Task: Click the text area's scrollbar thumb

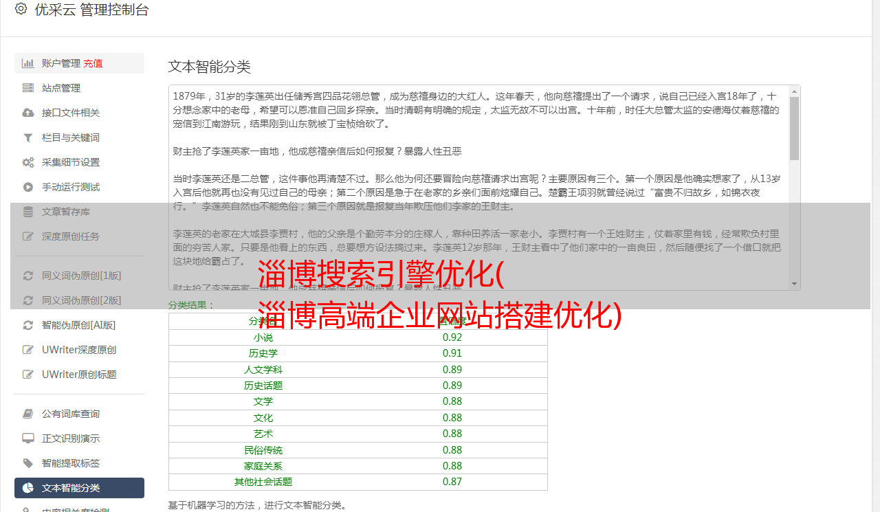Action: click(x=794, y=128)
